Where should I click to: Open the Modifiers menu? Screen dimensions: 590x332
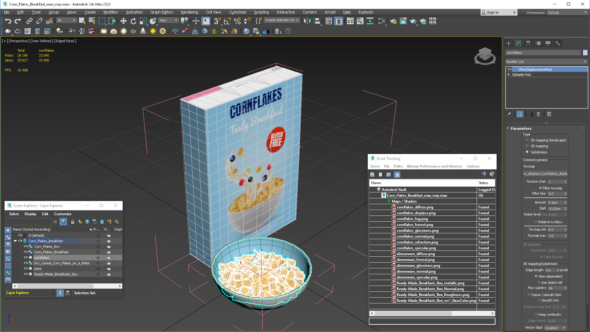pos(111,12)
